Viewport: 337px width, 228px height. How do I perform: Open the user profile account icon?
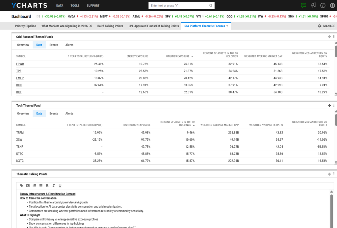pyautogui.click(x=332, y=5)
